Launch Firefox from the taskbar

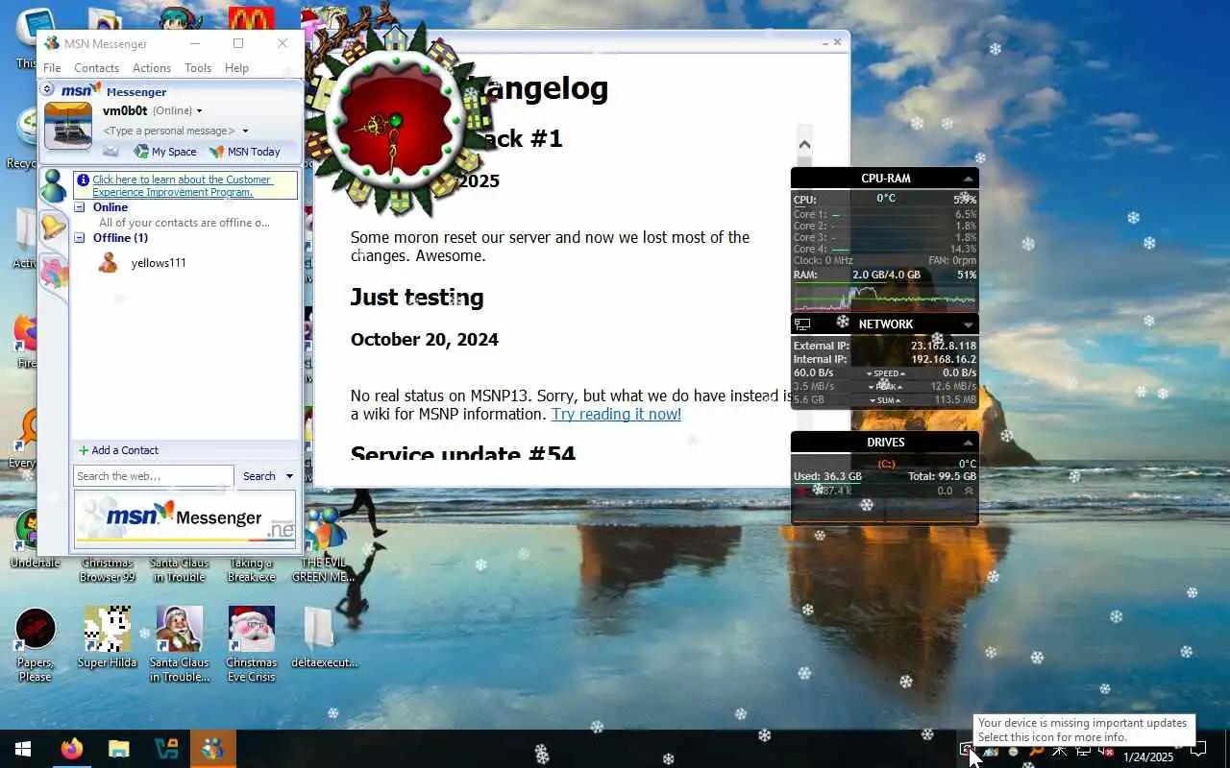72,749
